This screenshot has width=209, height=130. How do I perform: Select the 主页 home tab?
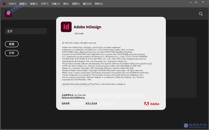coord(26,31)
